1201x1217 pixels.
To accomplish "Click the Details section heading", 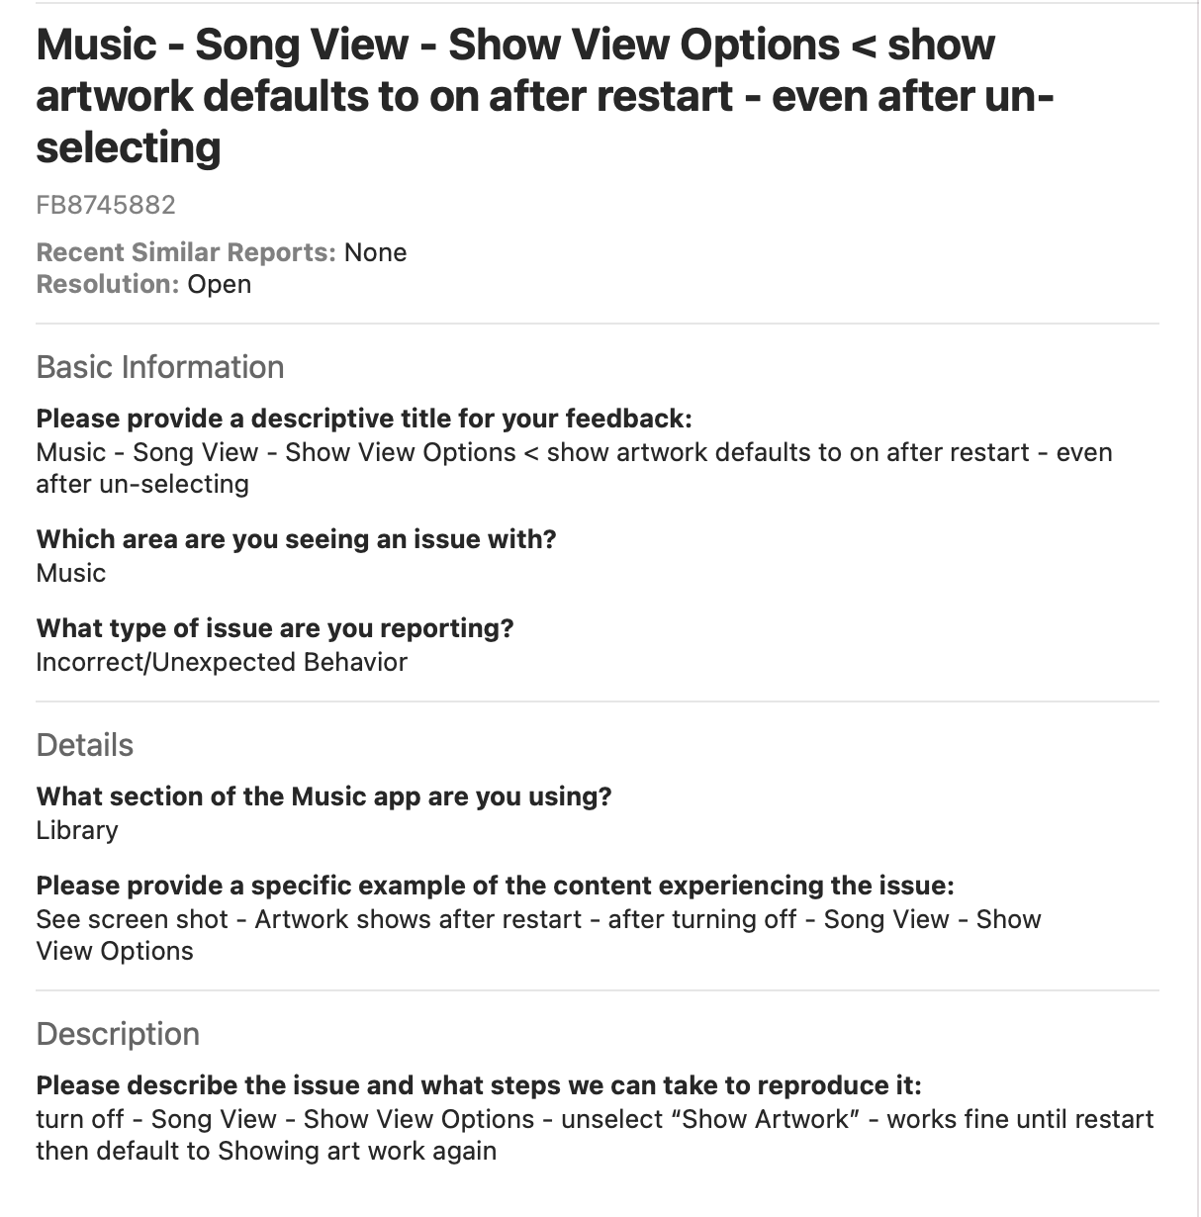I will 85,745.
